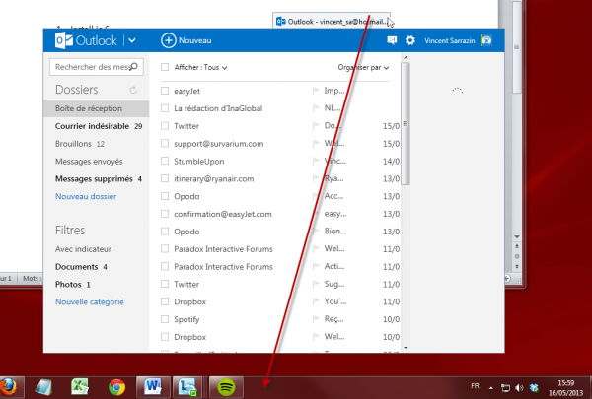Click the Nouveau dossier link
This screenshot has height=399, width=592.
[86, 196]
